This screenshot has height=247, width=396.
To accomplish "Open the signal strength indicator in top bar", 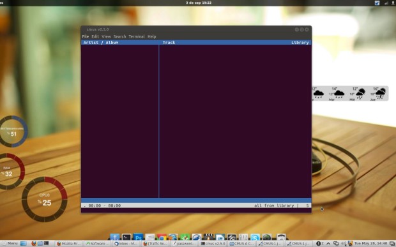I will [386, 3].
